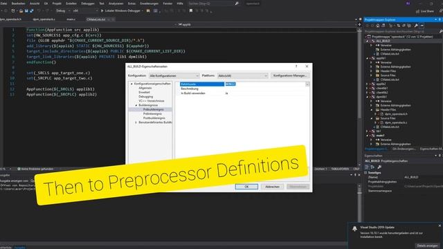Open the Debuggen menu
The width and height of the screenshot is (443, 249).
(x=88, y=3)
